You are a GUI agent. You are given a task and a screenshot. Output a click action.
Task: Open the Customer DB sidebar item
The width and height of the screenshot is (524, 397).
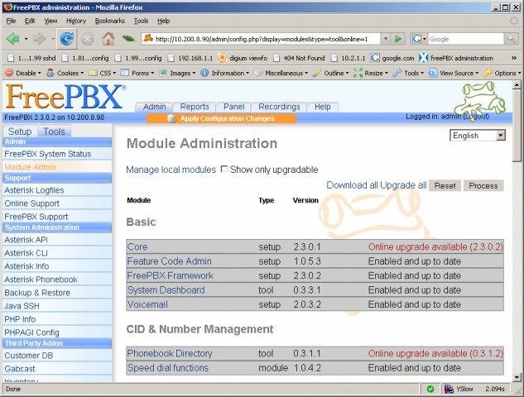pos(29,356)
